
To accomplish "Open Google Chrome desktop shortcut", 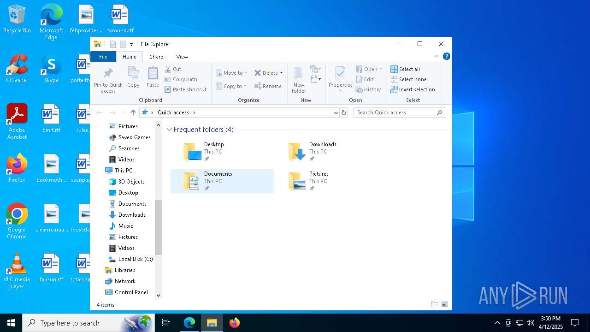I will (17, 221).
